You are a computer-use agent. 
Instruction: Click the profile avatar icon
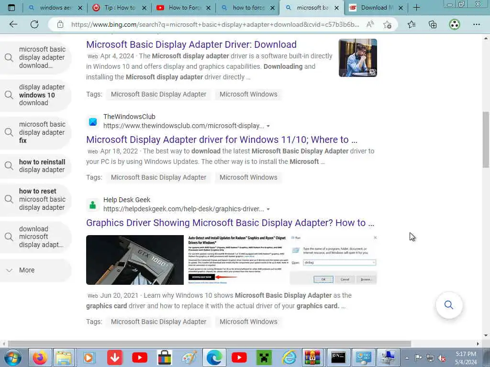pyautogui.click(x=455, y=24)
